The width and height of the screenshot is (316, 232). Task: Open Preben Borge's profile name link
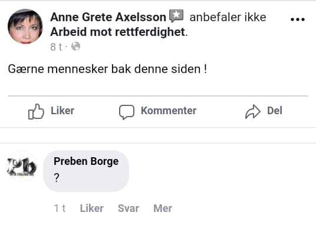click(x=86, y=161)
